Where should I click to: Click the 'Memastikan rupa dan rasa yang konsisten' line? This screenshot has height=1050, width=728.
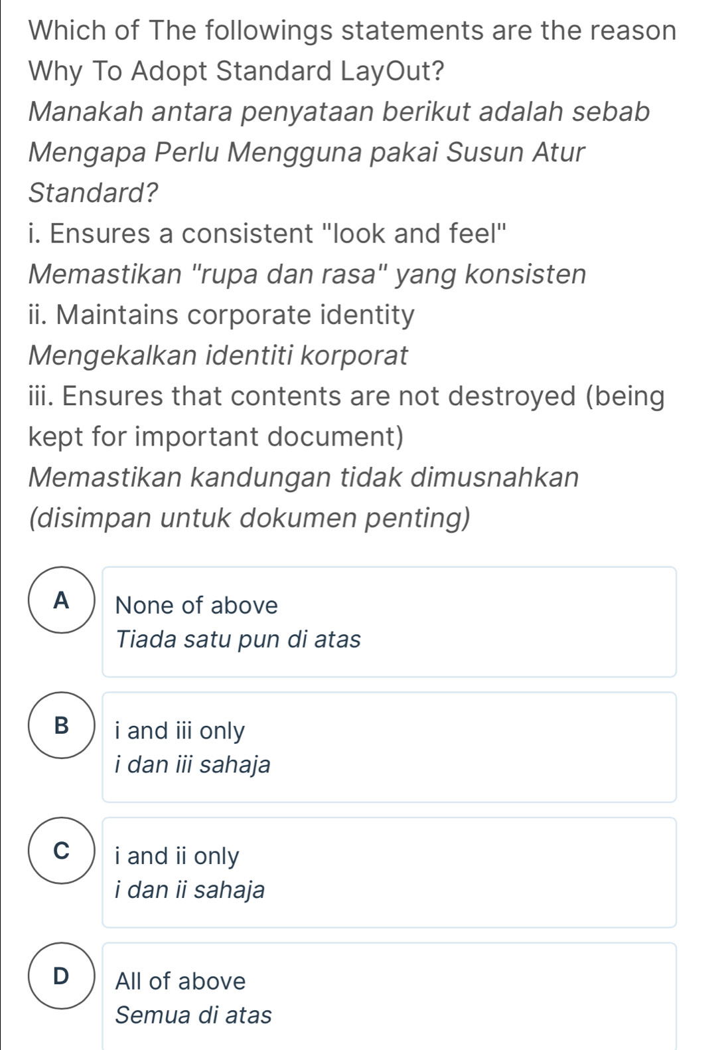[x=307, y=274]
